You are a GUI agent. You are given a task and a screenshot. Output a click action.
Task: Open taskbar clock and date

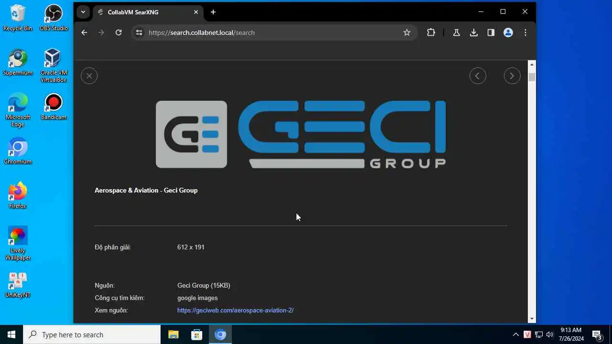tap(572, 334)
